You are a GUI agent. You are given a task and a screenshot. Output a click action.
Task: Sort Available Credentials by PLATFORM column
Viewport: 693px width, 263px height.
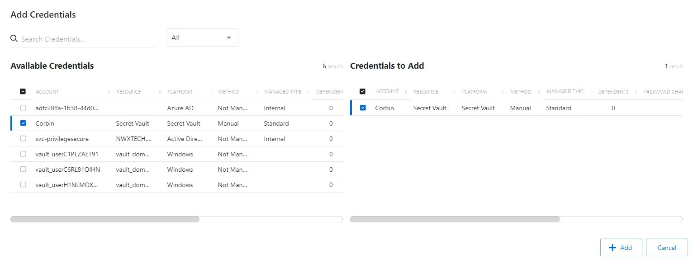[x=180, y=92]
